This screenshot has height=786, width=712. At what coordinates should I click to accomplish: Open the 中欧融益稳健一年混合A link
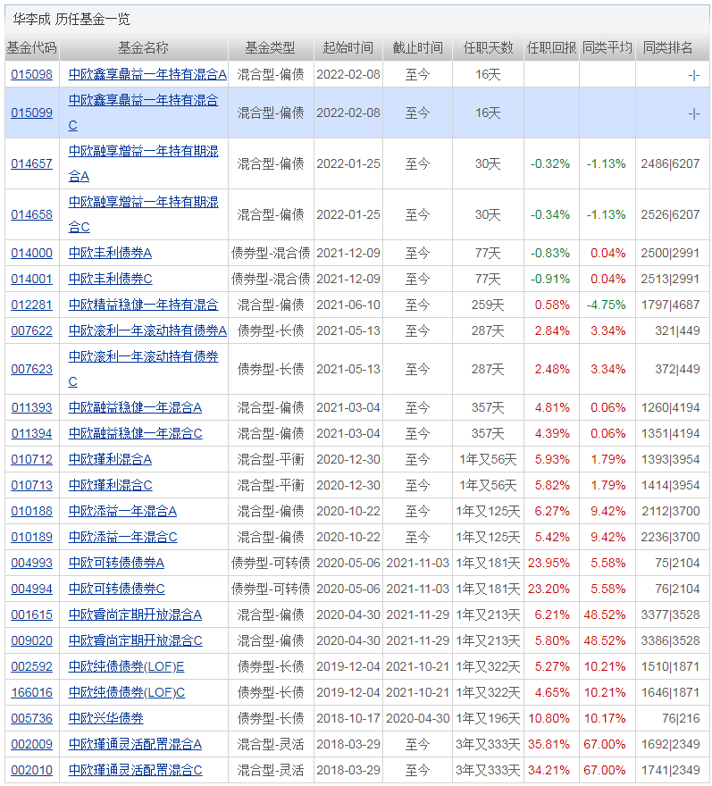135,407
